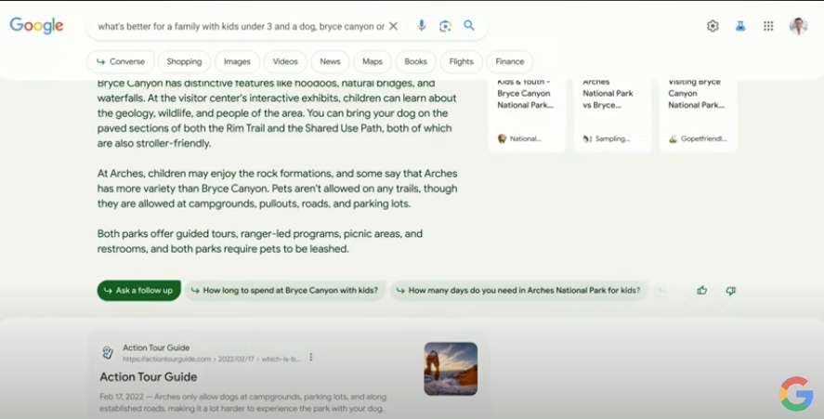Start voice search with the microphone
The image size is (824, 419).
(x=422, y=25)
